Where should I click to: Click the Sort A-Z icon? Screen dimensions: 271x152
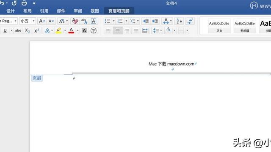[x=179, y=21]
